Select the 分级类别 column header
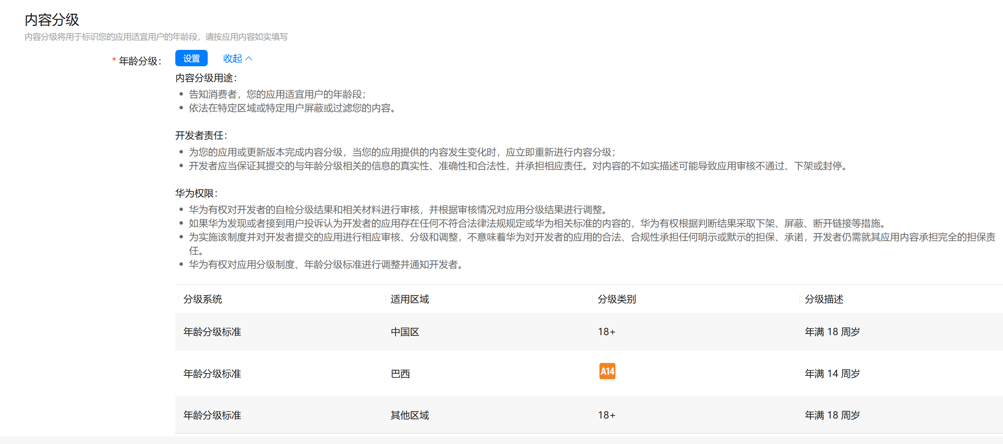 click(x=617, y=299)
